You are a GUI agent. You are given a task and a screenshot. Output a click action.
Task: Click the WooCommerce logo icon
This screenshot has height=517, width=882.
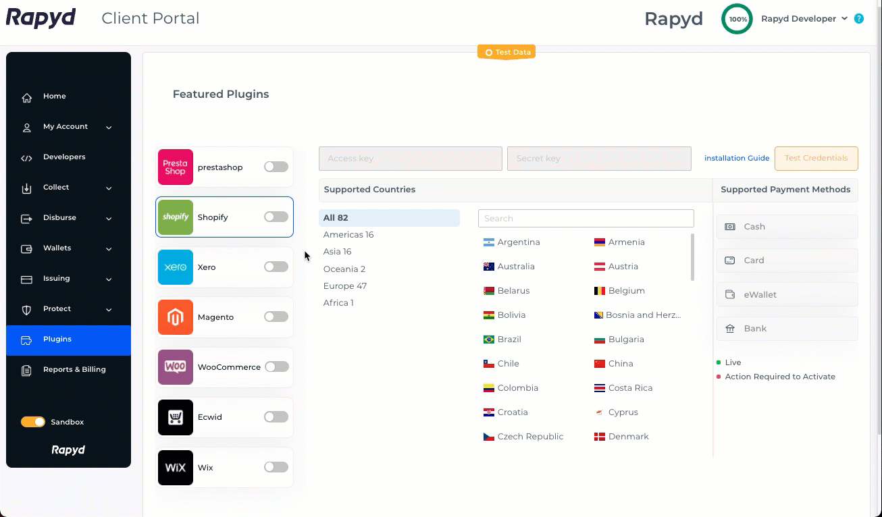tap(176, 366)
